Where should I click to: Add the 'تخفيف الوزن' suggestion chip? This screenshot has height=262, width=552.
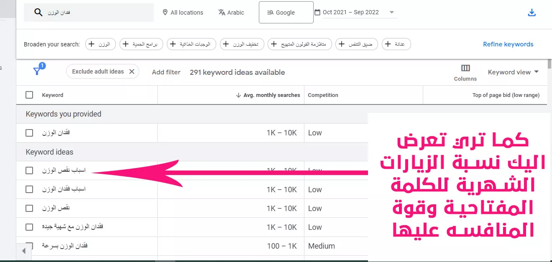(242, 44)
